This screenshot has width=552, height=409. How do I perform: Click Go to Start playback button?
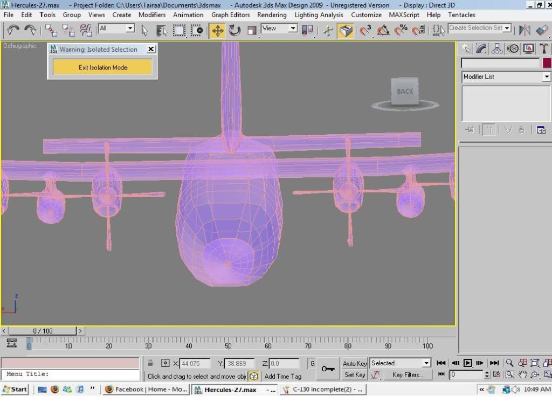441,363
